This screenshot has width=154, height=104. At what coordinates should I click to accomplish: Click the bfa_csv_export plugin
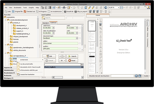pyautogui.click(x=81, y=11)
